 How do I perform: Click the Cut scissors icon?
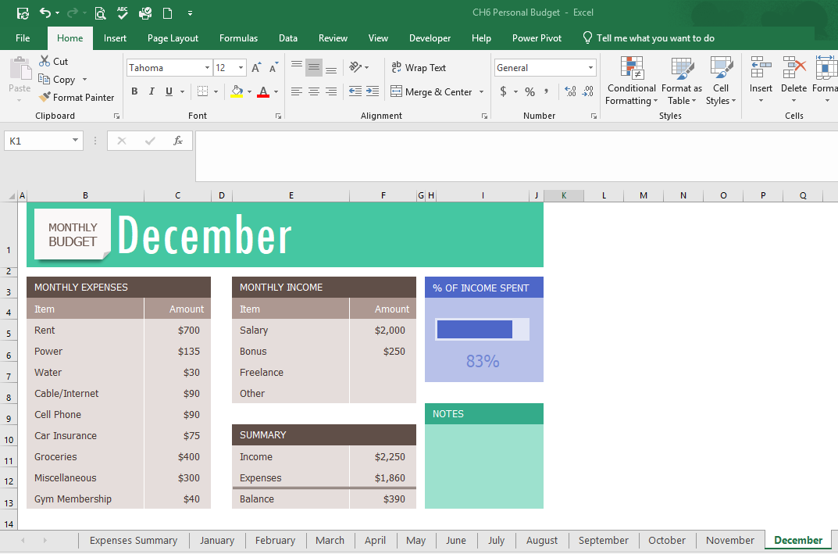coord(45,61)
